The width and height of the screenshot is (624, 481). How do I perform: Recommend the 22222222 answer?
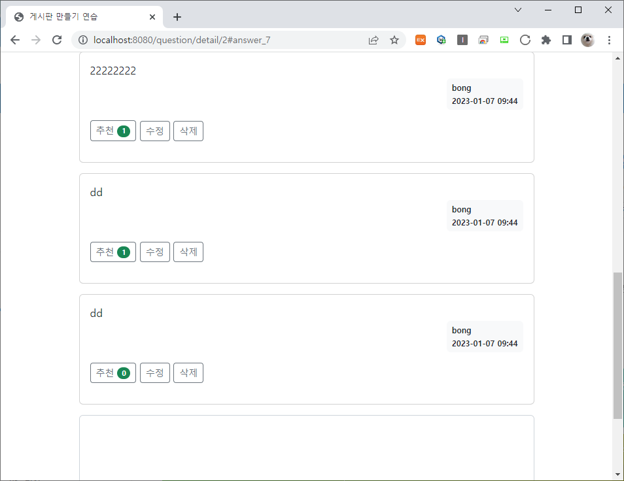click(x=113, y=131)
